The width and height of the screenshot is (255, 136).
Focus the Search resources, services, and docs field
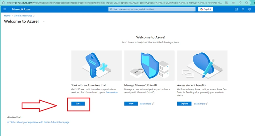152,9
